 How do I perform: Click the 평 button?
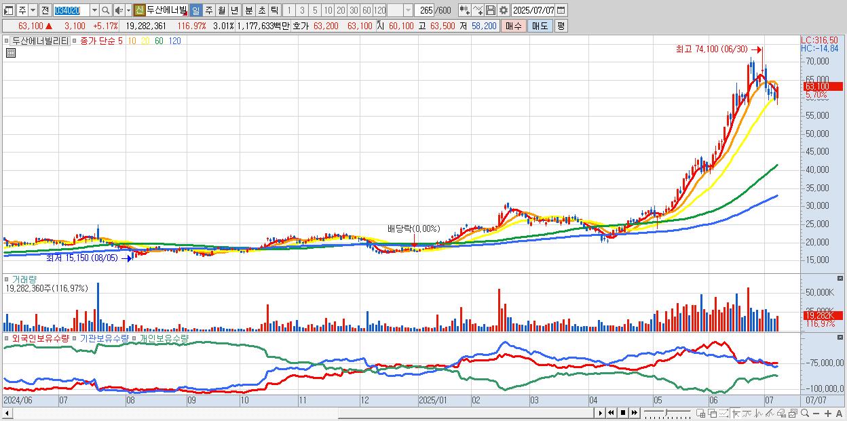pos(561,26)
